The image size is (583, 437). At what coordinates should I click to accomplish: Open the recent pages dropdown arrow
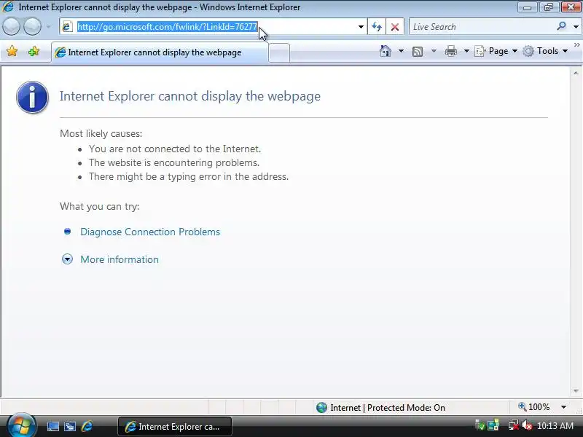49,27
